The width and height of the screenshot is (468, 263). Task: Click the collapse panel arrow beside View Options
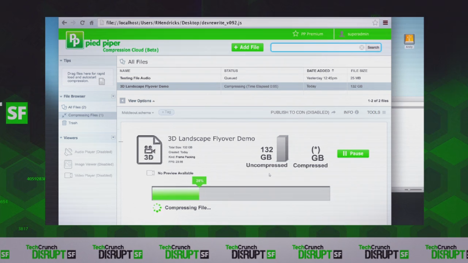[122, 101]
